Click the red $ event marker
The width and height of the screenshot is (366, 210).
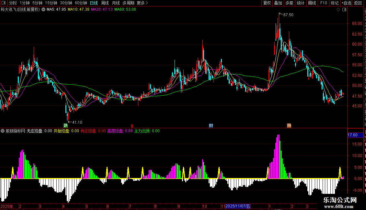tap(132, 126)
